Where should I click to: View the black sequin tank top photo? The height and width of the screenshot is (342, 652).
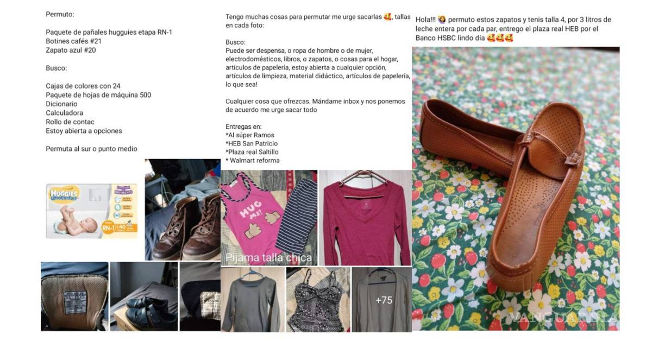coord(318,300)
